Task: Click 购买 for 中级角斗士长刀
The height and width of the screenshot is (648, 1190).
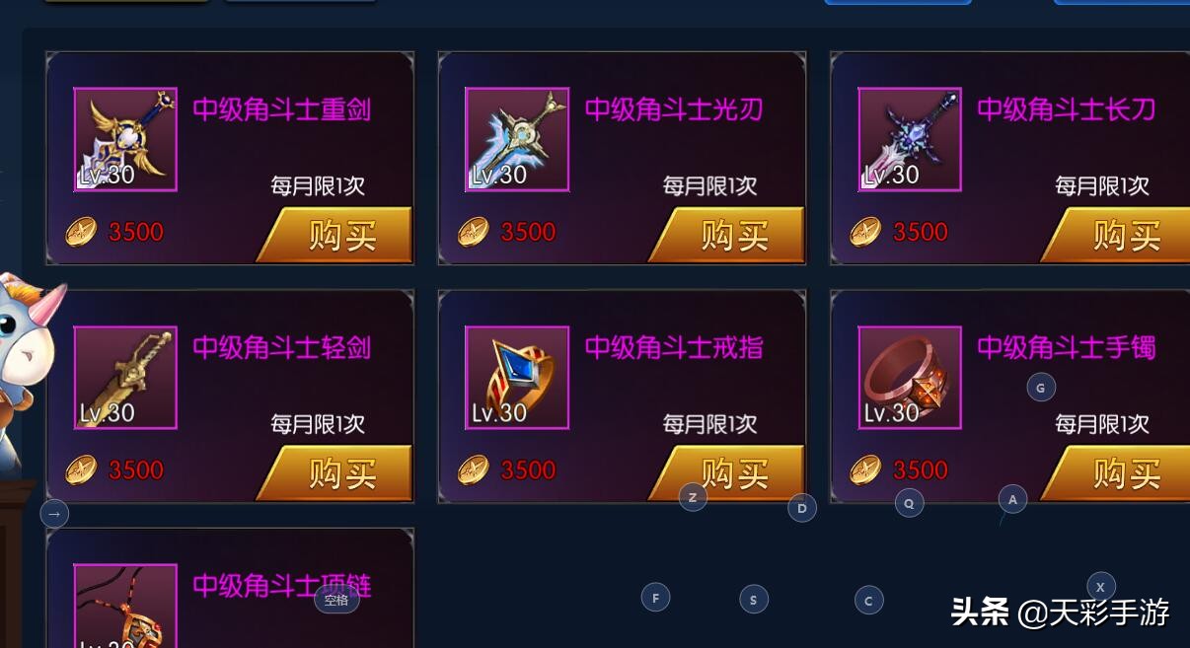Action: tap(1117, 235)
